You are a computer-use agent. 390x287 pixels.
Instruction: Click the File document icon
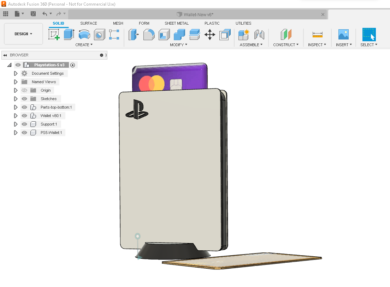(17, 14)
